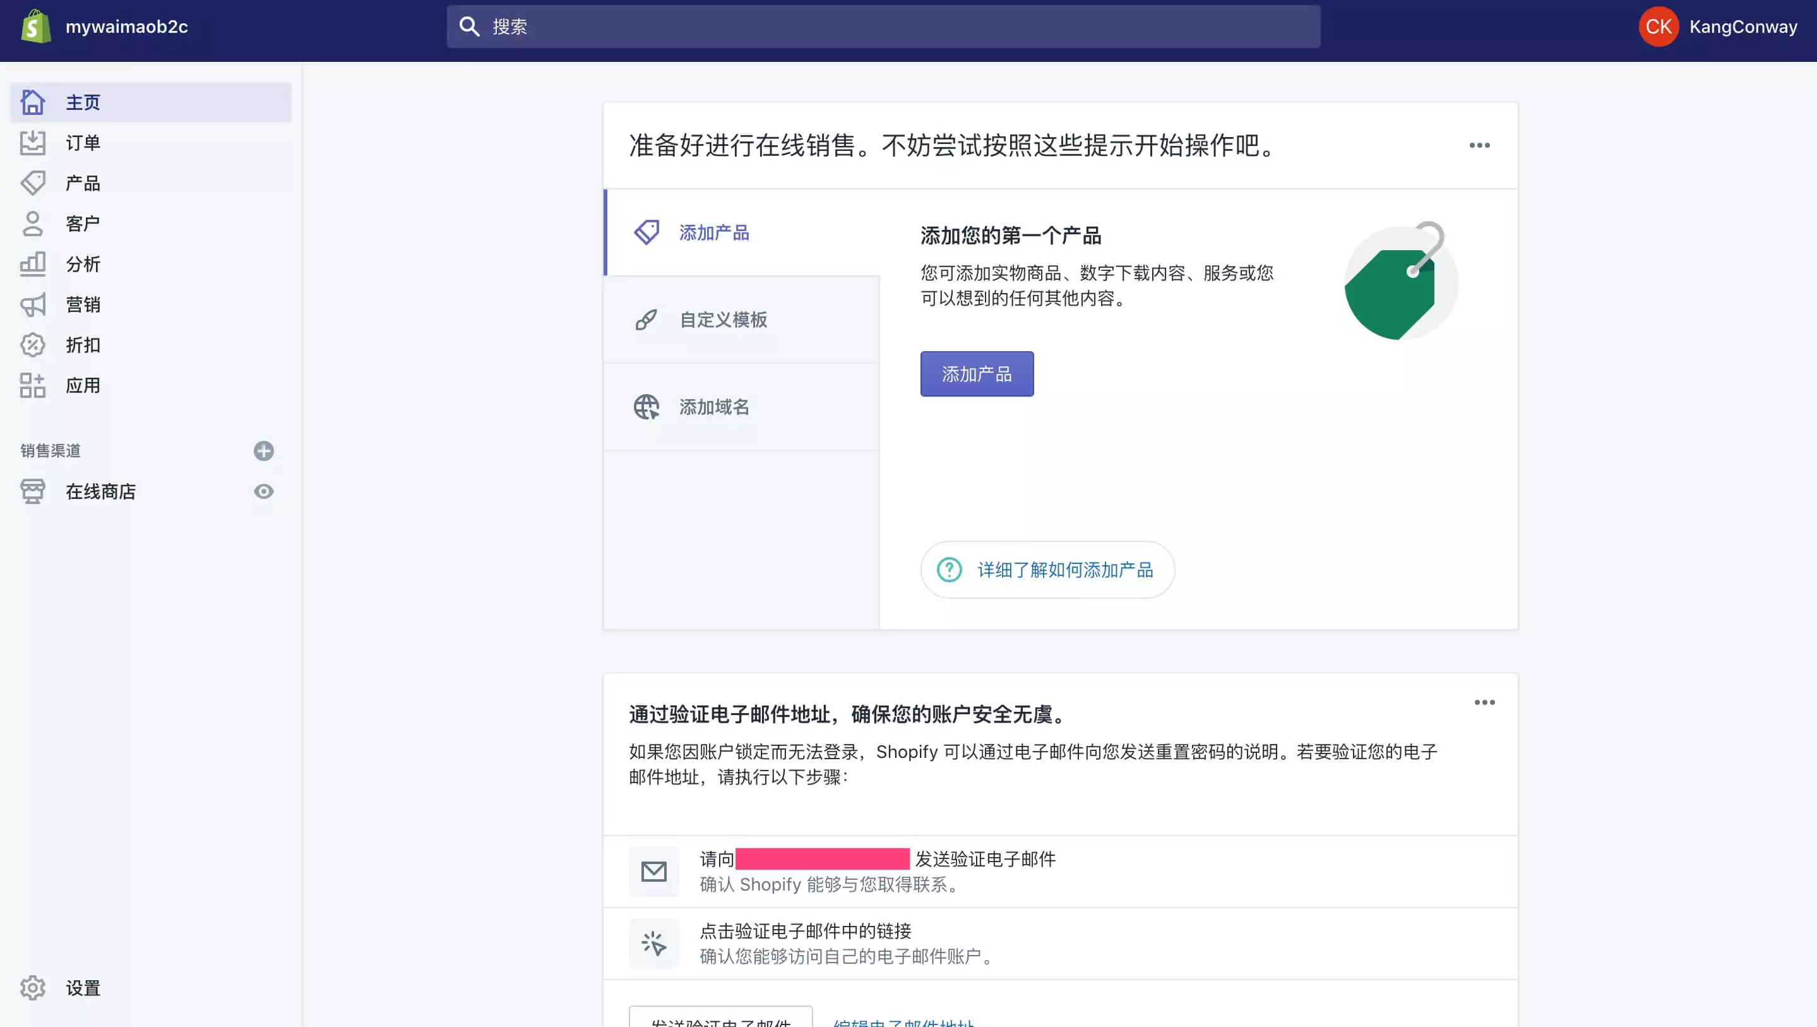
Task: Click the purple 添加产品 button
Action: pos(976,374)
